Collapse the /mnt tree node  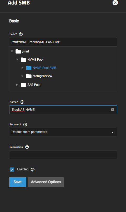[12, 51]
